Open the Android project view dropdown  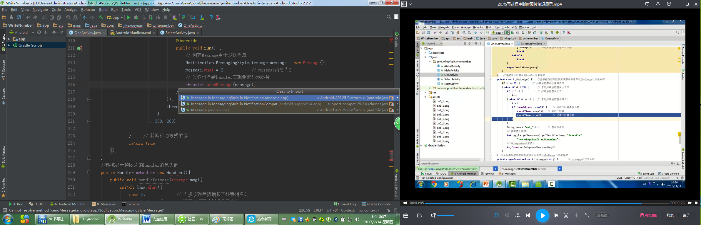click(22, 32)
